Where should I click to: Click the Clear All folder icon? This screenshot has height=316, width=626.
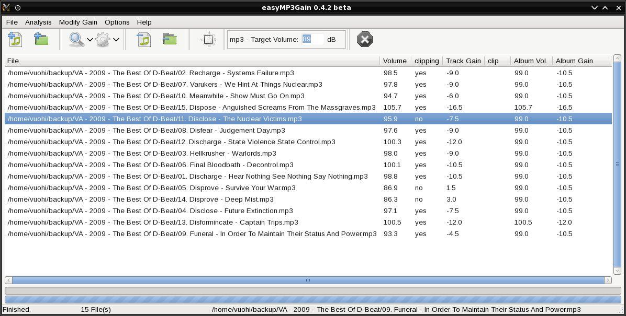pos(170,39)
